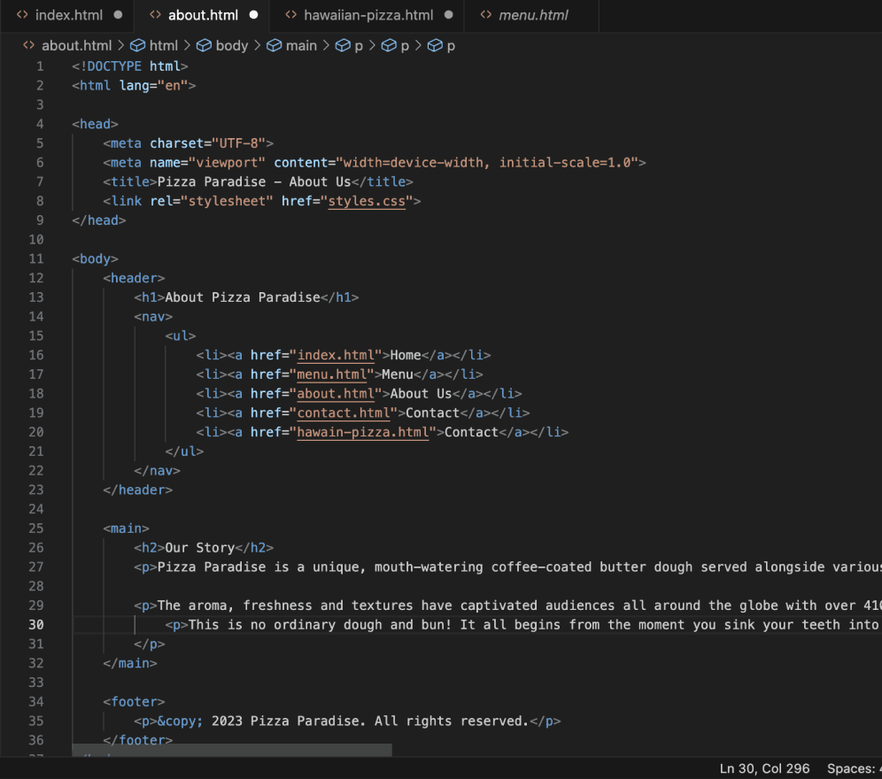Click line number 1 in the gutter

click(40, 66)
